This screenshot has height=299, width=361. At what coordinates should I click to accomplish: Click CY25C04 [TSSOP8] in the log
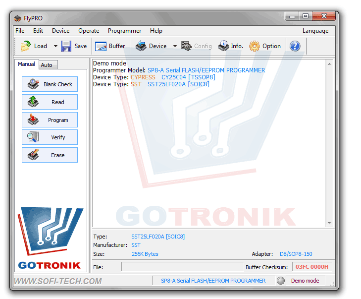(x=188, y=77)
